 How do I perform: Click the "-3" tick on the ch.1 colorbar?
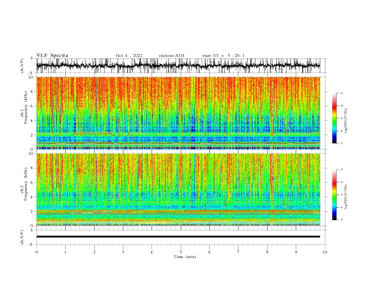tap(341, 93)
